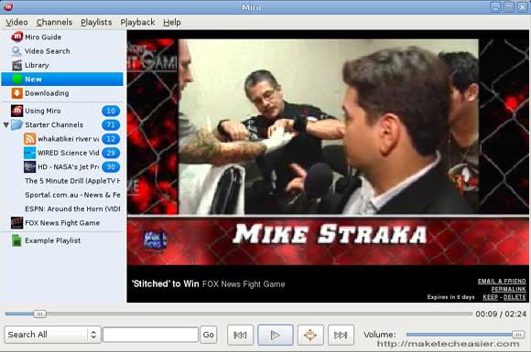Select the Example Playlist label
Image resolution: width=531 pixels, height=352 pixels.
(x=52, y=240)
